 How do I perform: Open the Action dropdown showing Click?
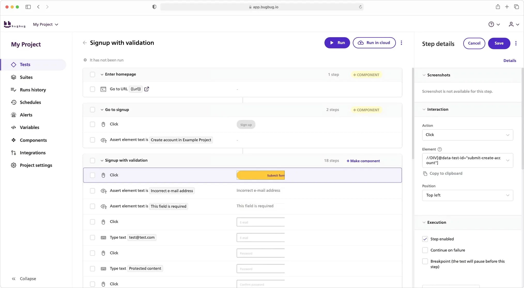(x=467, y=134)
